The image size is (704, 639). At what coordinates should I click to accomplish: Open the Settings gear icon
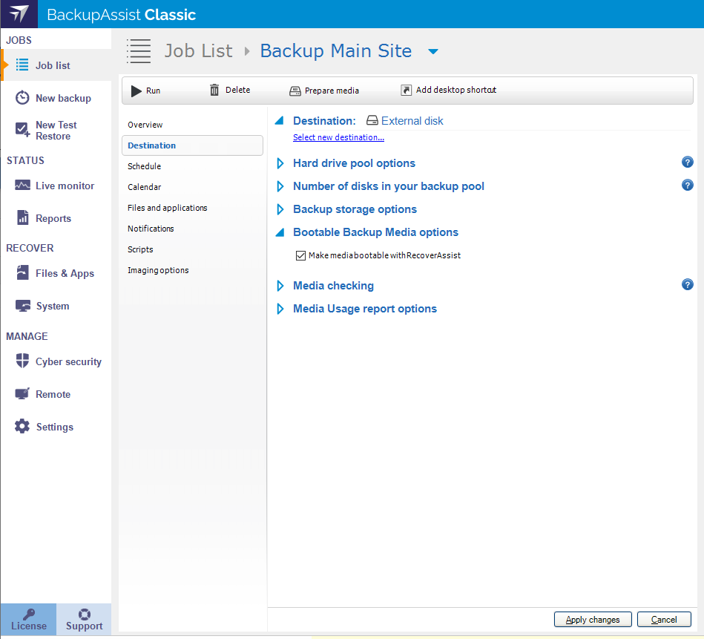coord(23,427)
